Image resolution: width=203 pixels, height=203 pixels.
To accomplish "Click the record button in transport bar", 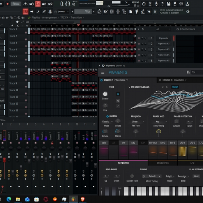I will coord(7,4).
